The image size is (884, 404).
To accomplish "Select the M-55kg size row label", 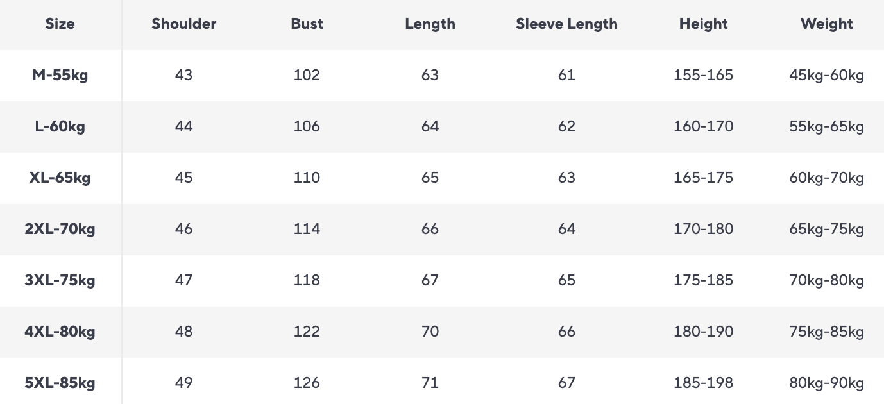I will [x=60, y=76].
